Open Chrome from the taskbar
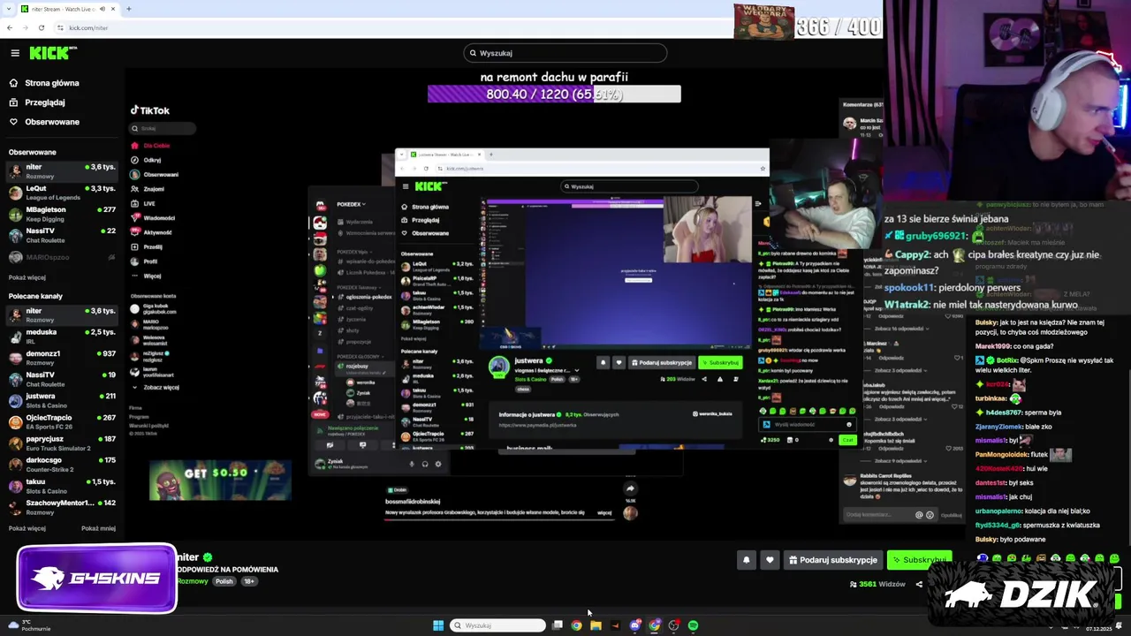This screenshot has width=1131, height=636. [576, 625]
